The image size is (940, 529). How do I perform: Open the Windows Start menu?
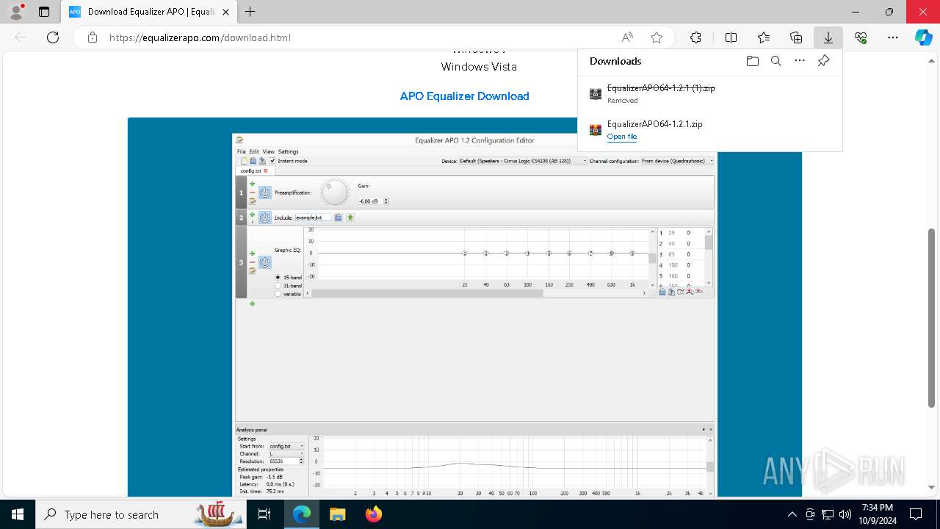(18, 514)
